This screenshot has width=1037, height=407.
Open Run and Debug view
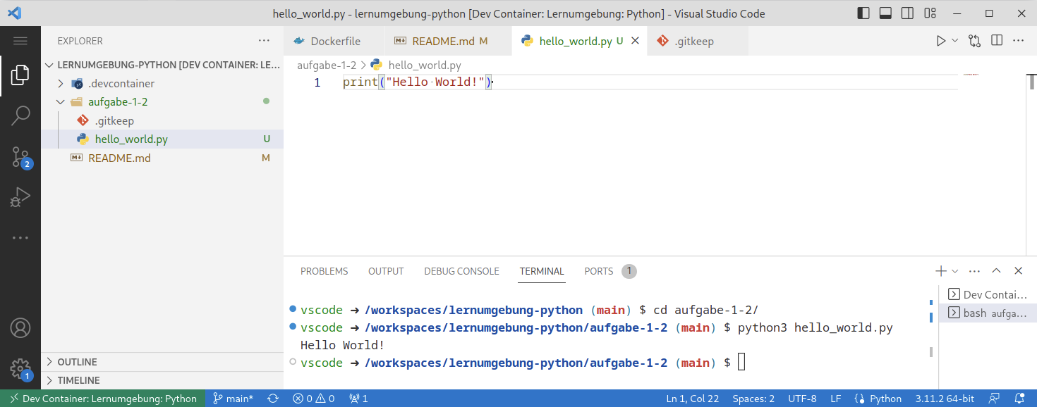pos(20,197)
